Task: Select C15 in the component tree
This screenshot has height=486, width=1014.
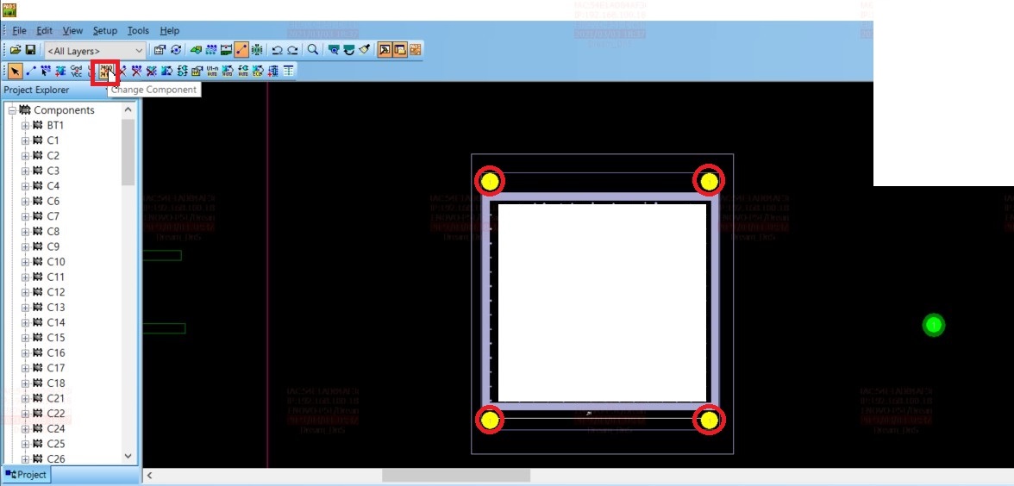Action: coord(55,338)
